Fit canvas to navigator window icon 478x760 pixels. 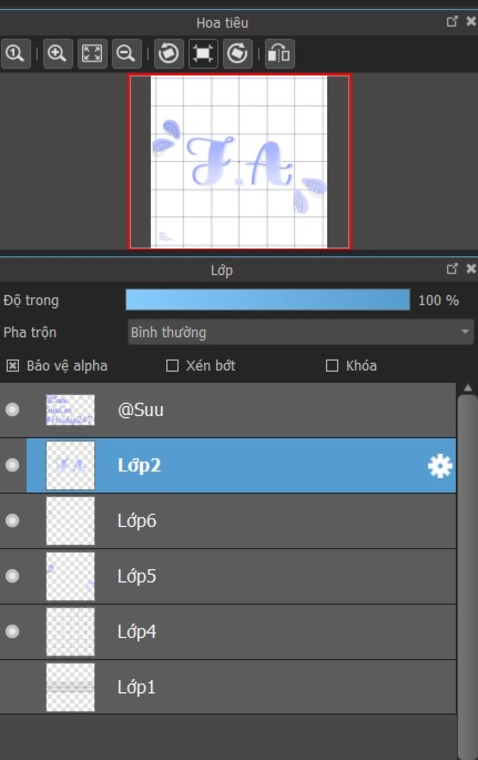click(92, 54)
